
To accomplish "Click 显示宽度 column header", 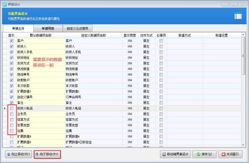I will tap(130, 35).
